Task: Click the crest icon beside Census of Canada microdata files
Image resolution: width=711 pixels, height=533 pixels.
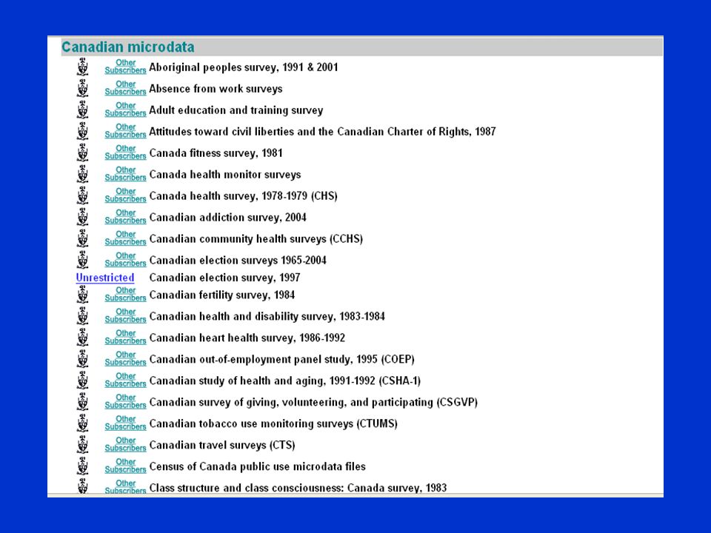Action: [x=82, y=466]
